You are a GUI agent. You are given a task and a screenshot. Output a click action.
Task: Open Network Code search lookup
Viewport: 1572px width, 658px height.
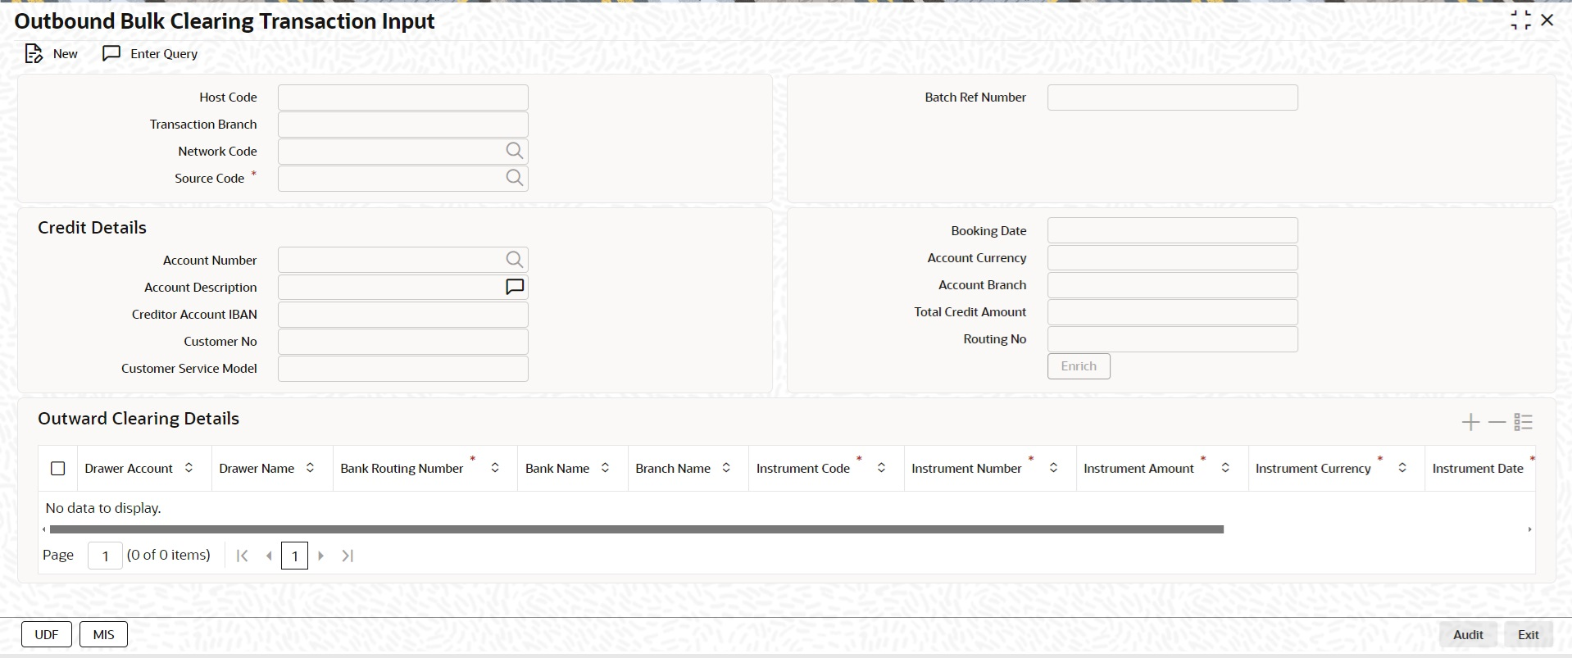514,151
